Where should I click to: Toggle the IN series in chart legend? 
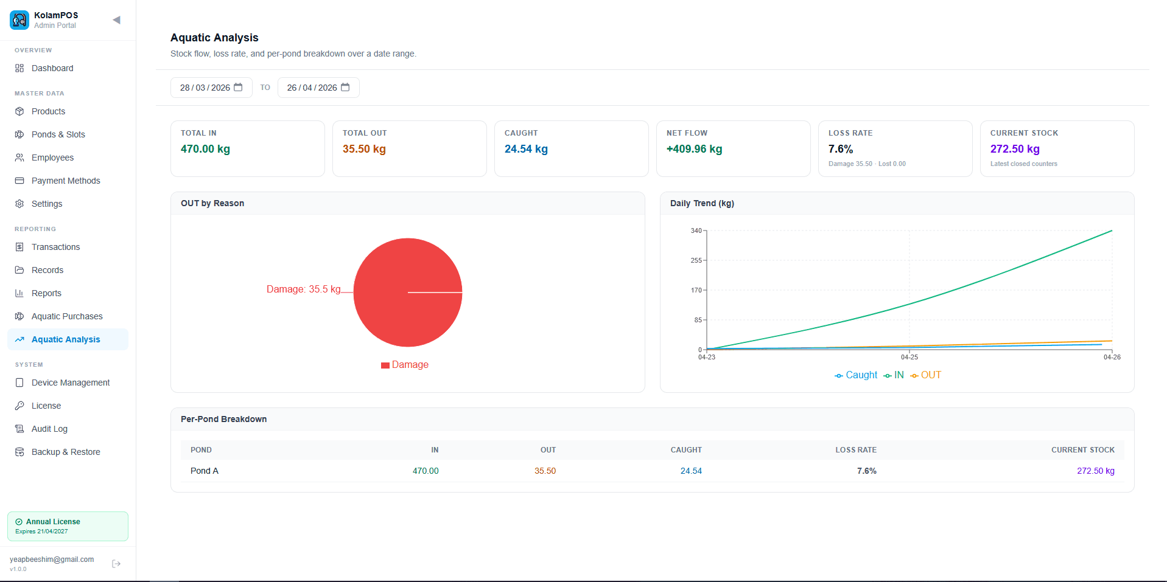(x=894, y=375)
